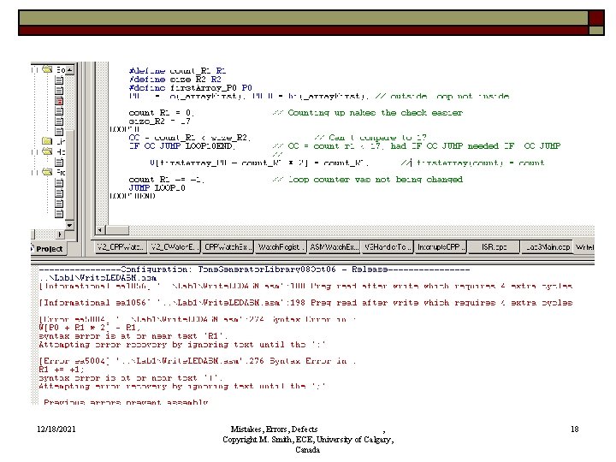Switch to InterruptCPP.. tab
The height and width of the screenshot is (462, 616).
coord(440,247)
